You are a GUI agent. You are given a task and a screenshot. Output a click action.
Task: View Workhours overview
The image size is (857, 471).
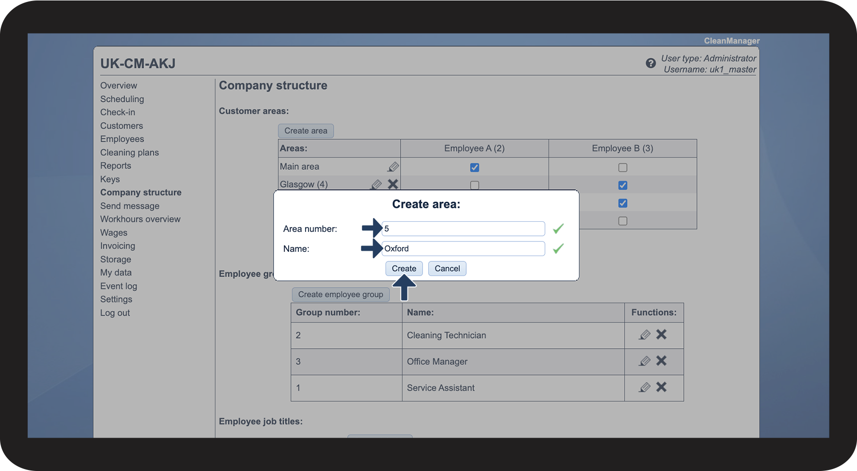click(x=140, y=219)
